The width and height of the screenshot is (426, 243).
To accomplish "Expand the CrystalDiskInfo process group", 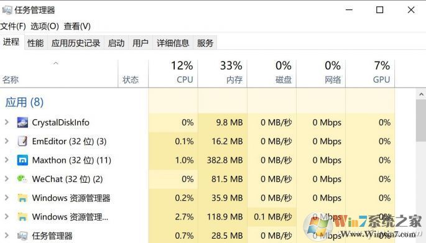I will point(7,122).
